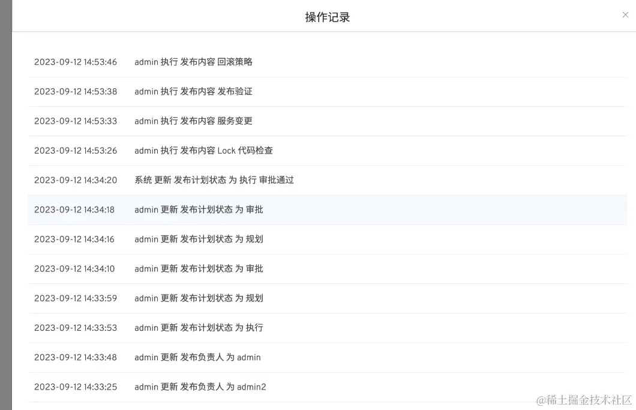This screenshot has width=636, height=410.
Task: Select the log entry 'admin 执行 发布内容 服务变更'
Action: (193, 121)
